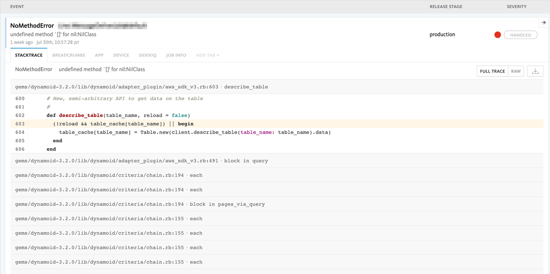Open the JOB INFO tab
This screenshot has width=550, height=274.
pyautogui.click(x=176, y=55)
